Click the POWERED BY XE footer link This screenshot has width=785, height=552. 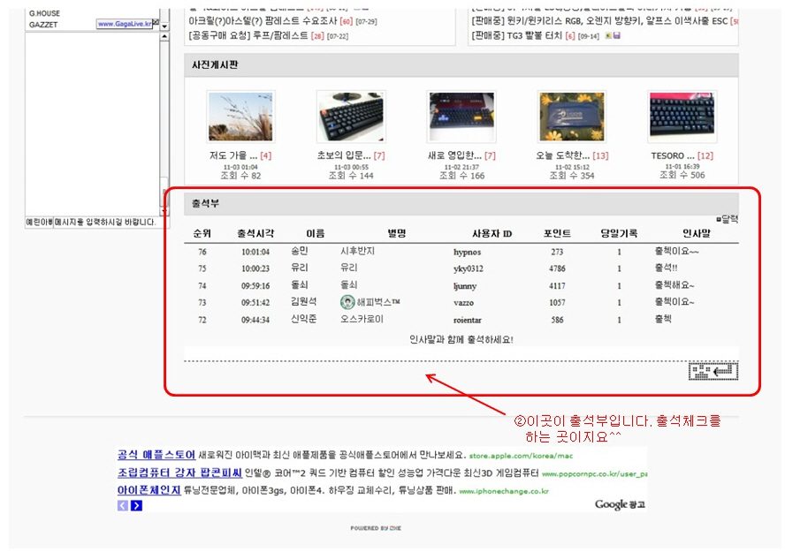pos(376,528)
